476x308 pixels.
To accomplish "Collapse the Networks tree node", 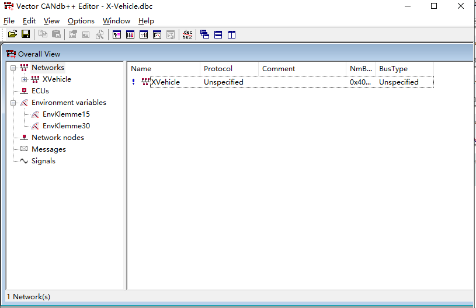I will (13, 68).
